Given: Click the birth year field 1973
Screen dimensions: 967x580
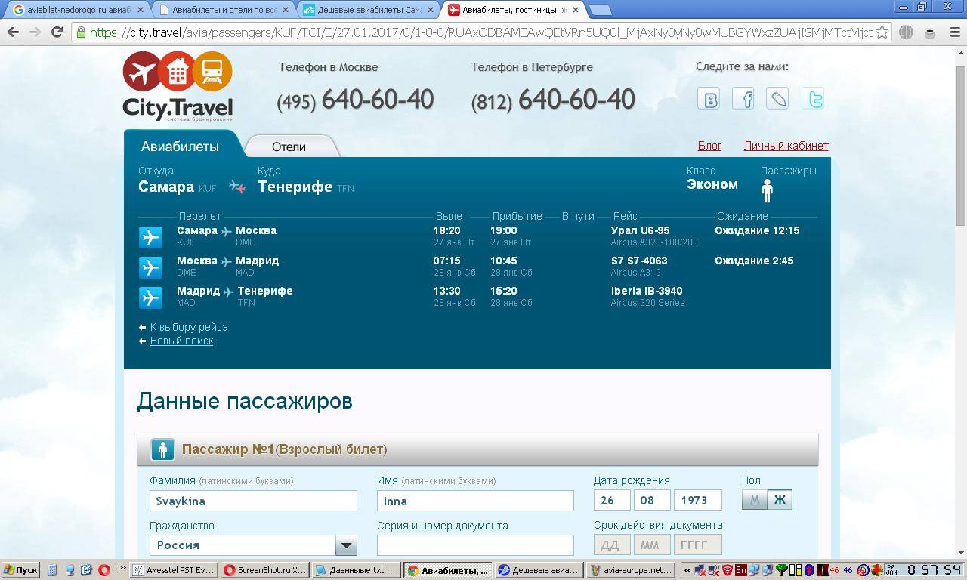Looking at the screenshot, I should 697,501.
